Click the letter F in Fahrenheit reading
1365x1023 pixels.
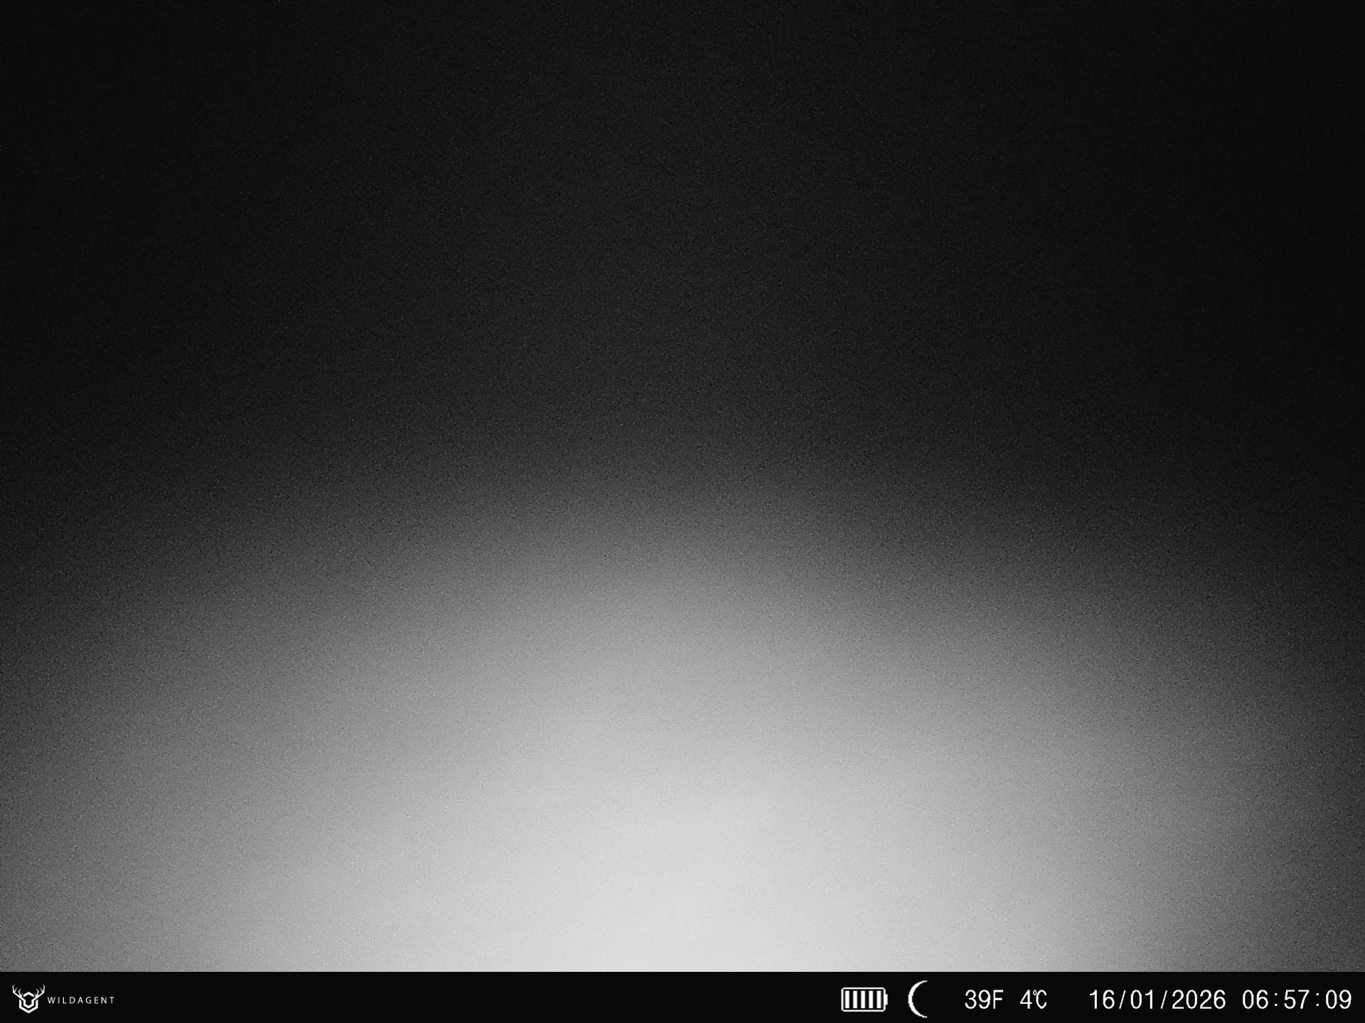996,1000
